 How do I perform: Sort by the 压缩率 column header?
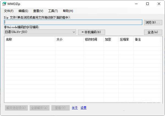click(126, 39)
